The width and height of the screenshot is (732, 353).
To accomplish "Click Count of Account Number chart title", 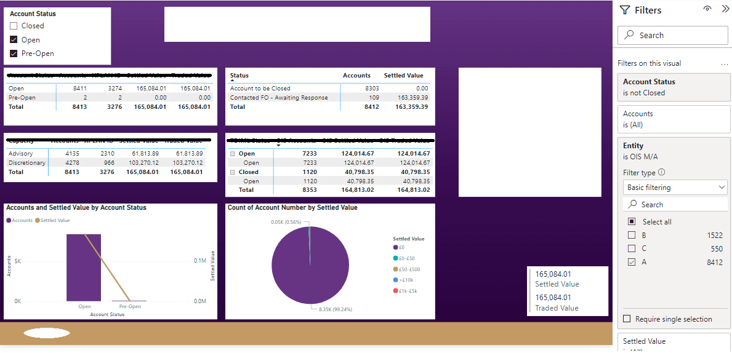I will (x=292, y=207).
